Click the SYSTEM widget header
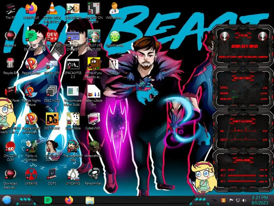This screenshot has height=206, width=274. click(x=243, y=78)
